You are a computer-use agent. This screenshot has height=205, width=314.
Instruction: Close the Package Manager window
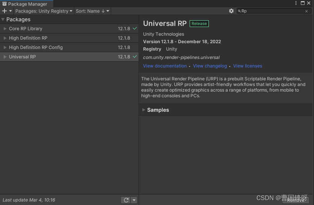coord(309,3)
